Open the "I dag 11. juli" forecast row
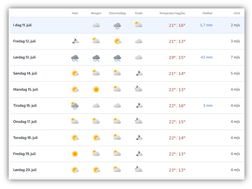Screen dimensions: 252x189 point(22,25)
